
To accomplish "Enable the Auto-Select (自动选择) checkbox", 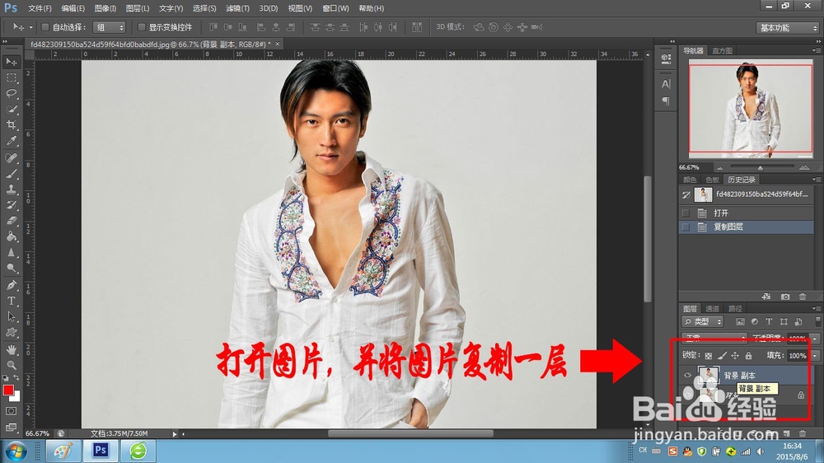I will pyautogui.click(x=45, y=27).
